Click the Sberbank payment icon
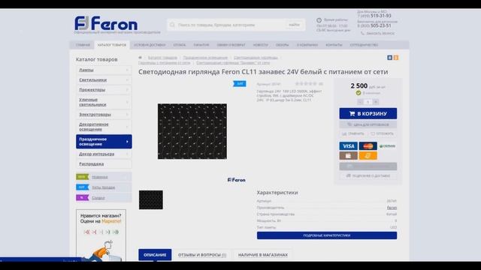The image size is (481, 270). click(x=387, y=146)
